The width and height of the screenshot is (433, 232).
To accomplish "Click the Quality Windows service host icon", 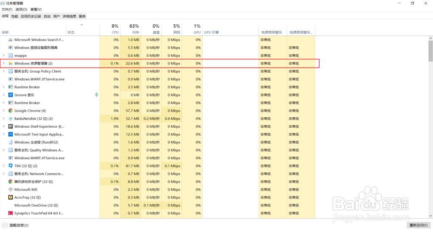I will click(10, 150).
